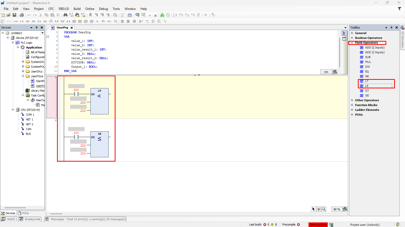This screenshot has height=227, width=405.
Task: Pin the Devices panel
Action: click(x=36, y=28)
